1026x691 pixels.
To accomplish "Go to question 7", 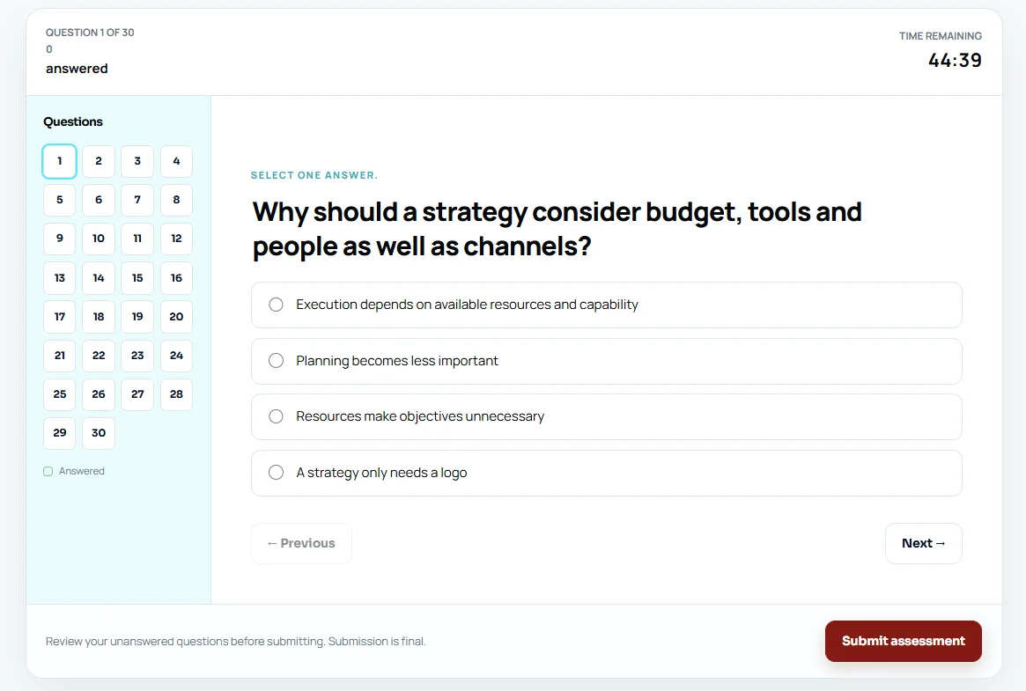I will 137,200.
